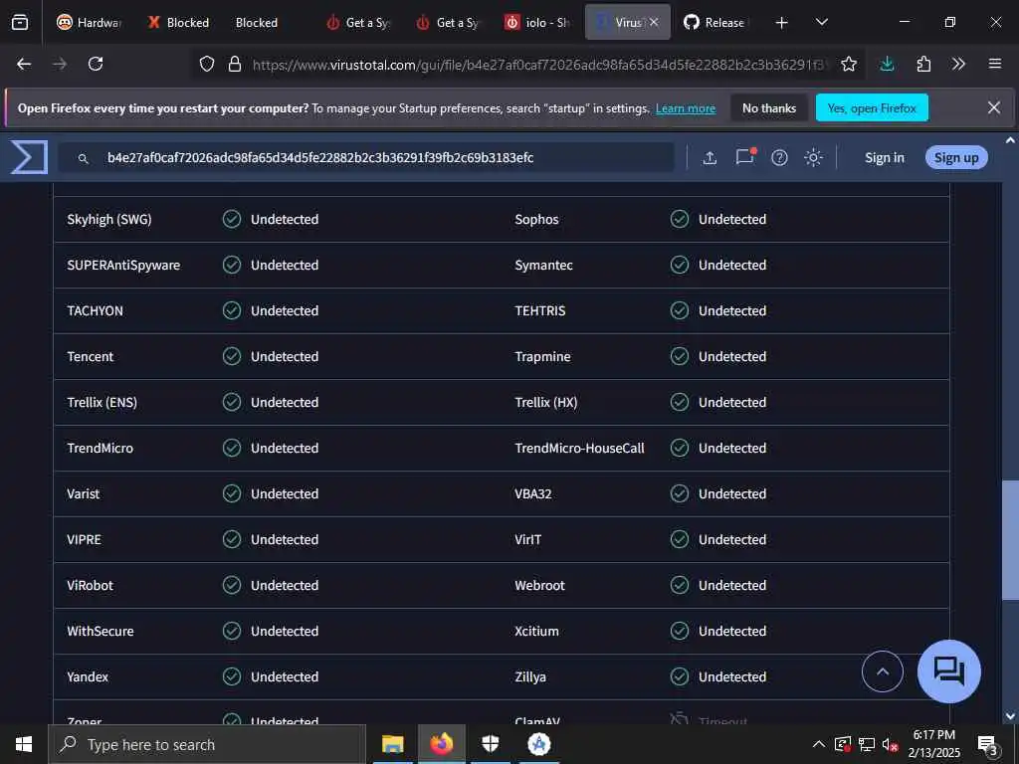Bookmark this page with star icon

pos(848,64)
